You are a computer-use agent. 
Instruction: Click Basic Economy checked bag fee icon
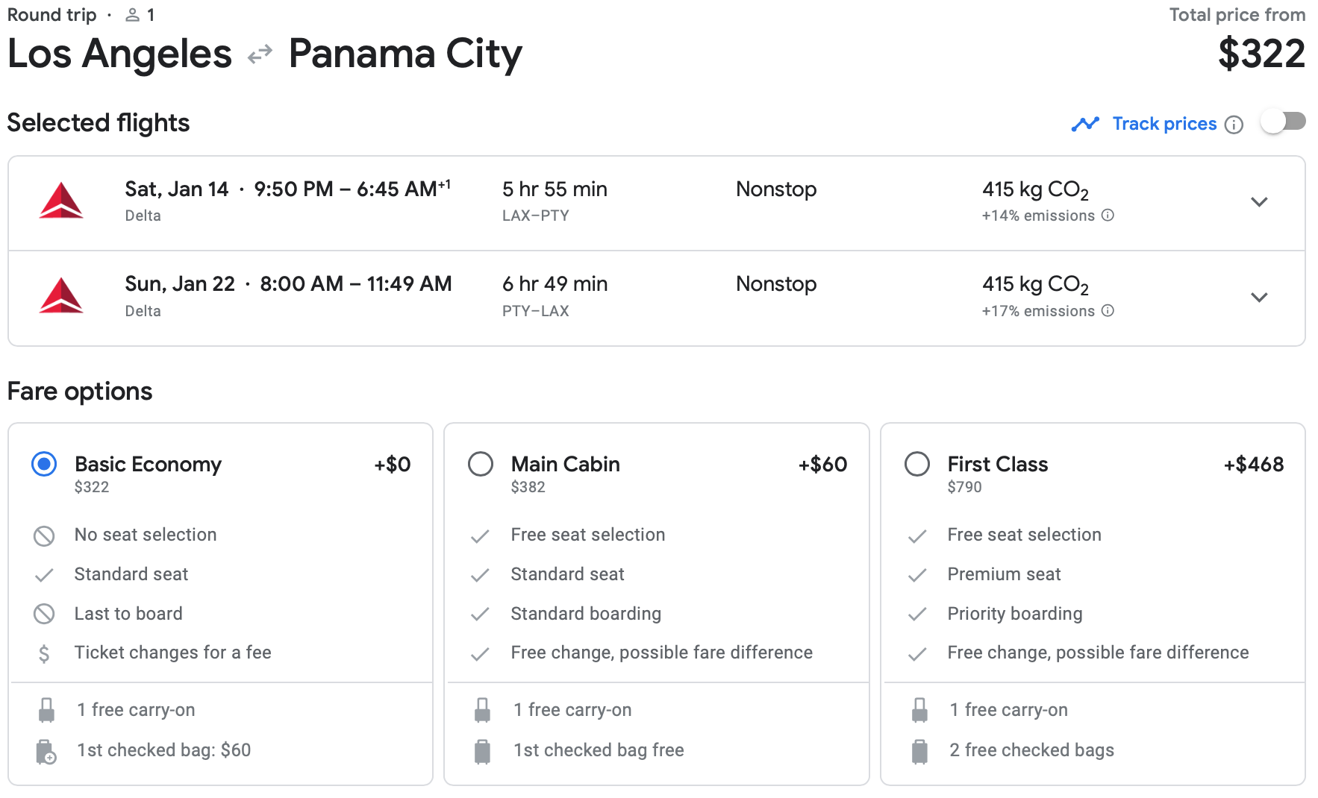coord(46,751)
